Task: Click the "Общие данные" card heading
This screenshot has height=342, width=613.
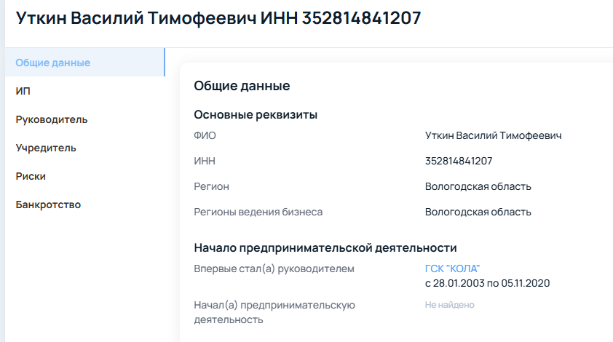Action: tap(242, 86)
